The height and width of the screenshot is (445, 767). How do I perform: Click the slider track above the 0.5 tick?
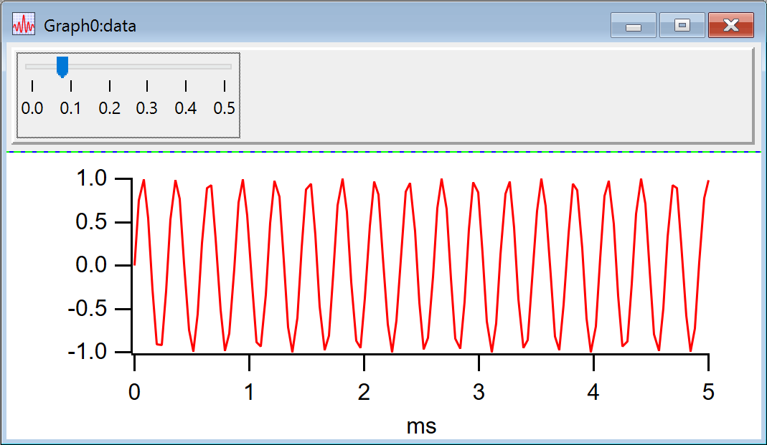(225, 67)
